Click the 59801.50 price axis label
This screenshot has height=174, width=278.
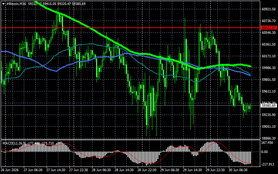click(x=269, y=80)
